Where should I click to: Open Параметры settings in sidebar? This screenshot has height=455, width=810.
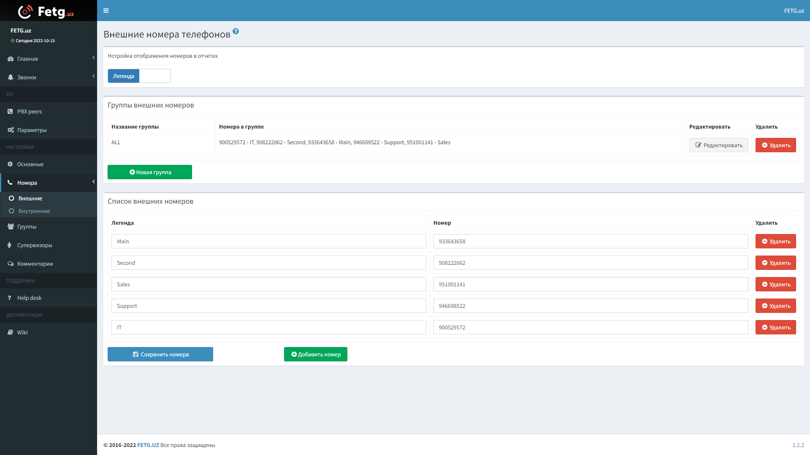pyautogui.click(x=32, y=130)
